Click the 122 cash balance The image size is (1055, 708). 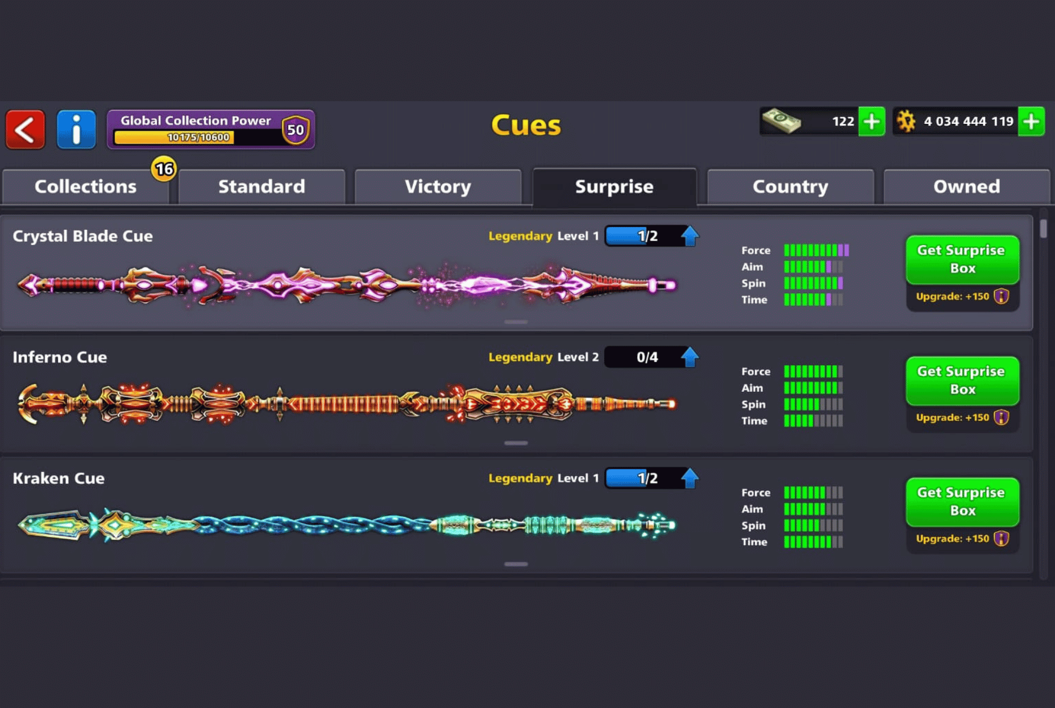click(843, 121)
